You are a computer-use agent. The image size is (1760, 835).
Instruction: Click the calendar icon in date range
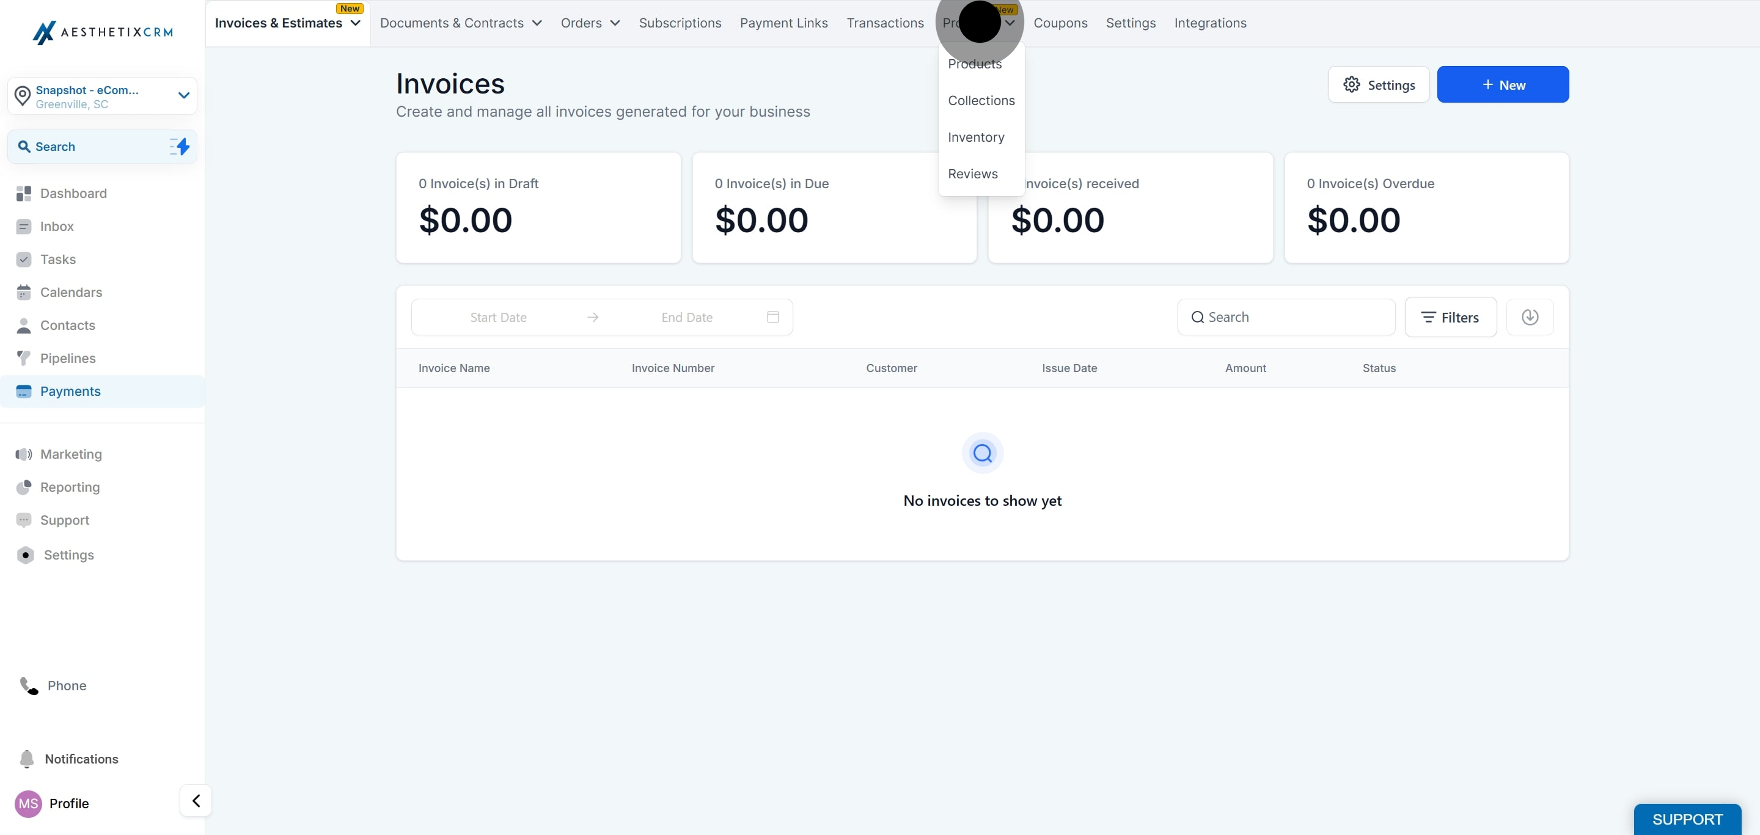point(772,317)
